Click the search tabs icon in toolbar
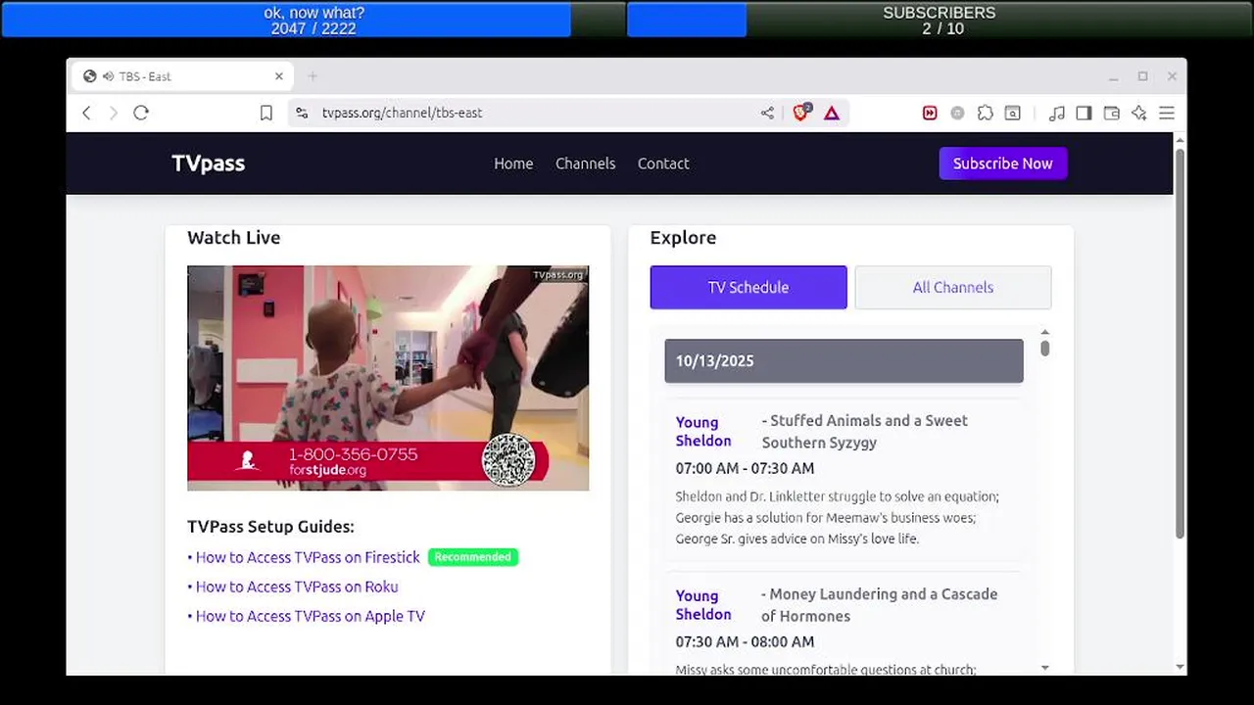The width and height of the screenshot is (1254, 705). 1013,113
